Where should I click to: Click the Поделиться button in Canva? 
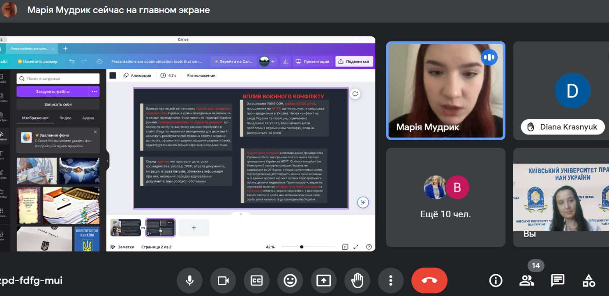(x=354, y=61)
